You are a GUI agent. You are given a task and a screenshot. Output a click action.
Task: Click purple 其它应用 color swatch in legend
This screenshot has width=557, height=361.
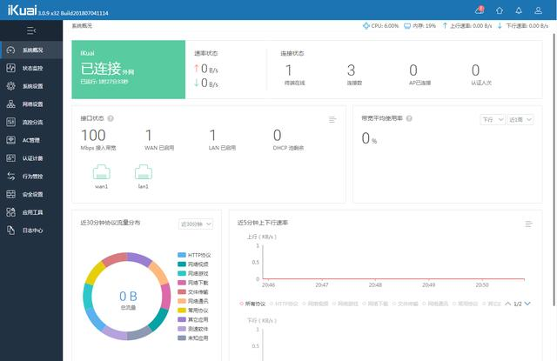182,319
